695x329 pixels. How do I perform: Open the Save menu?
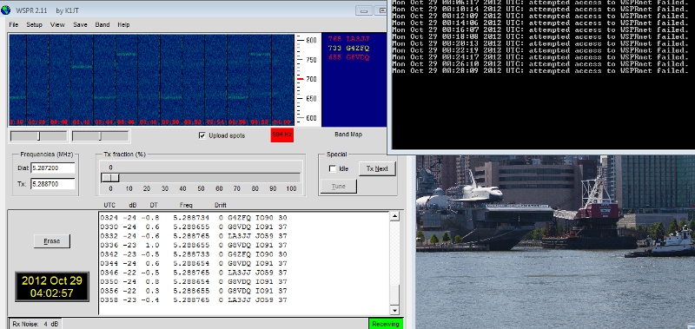pos(80,25)
